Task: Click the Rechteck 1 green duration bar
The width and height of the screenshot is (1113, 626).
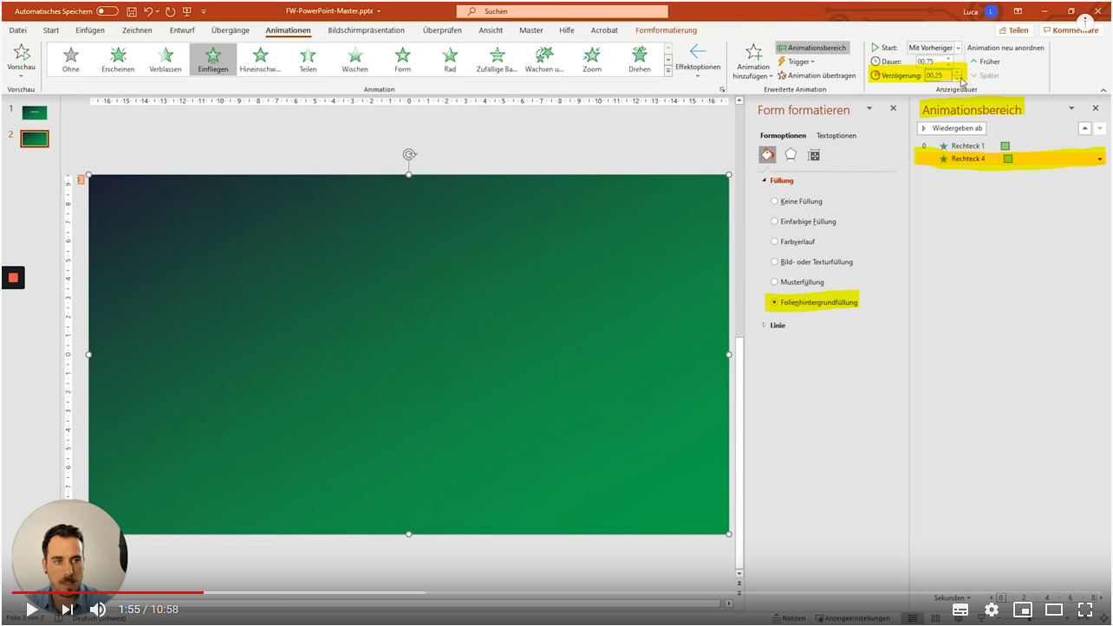Action: click(1006, 145)
